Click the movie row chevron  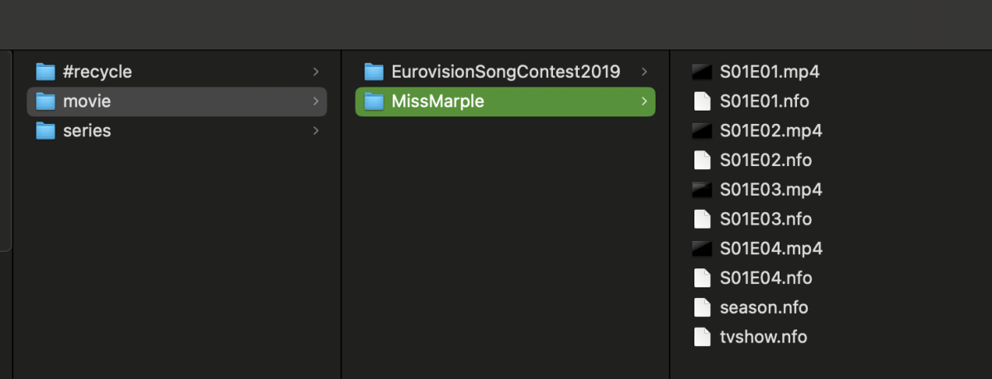316,102
